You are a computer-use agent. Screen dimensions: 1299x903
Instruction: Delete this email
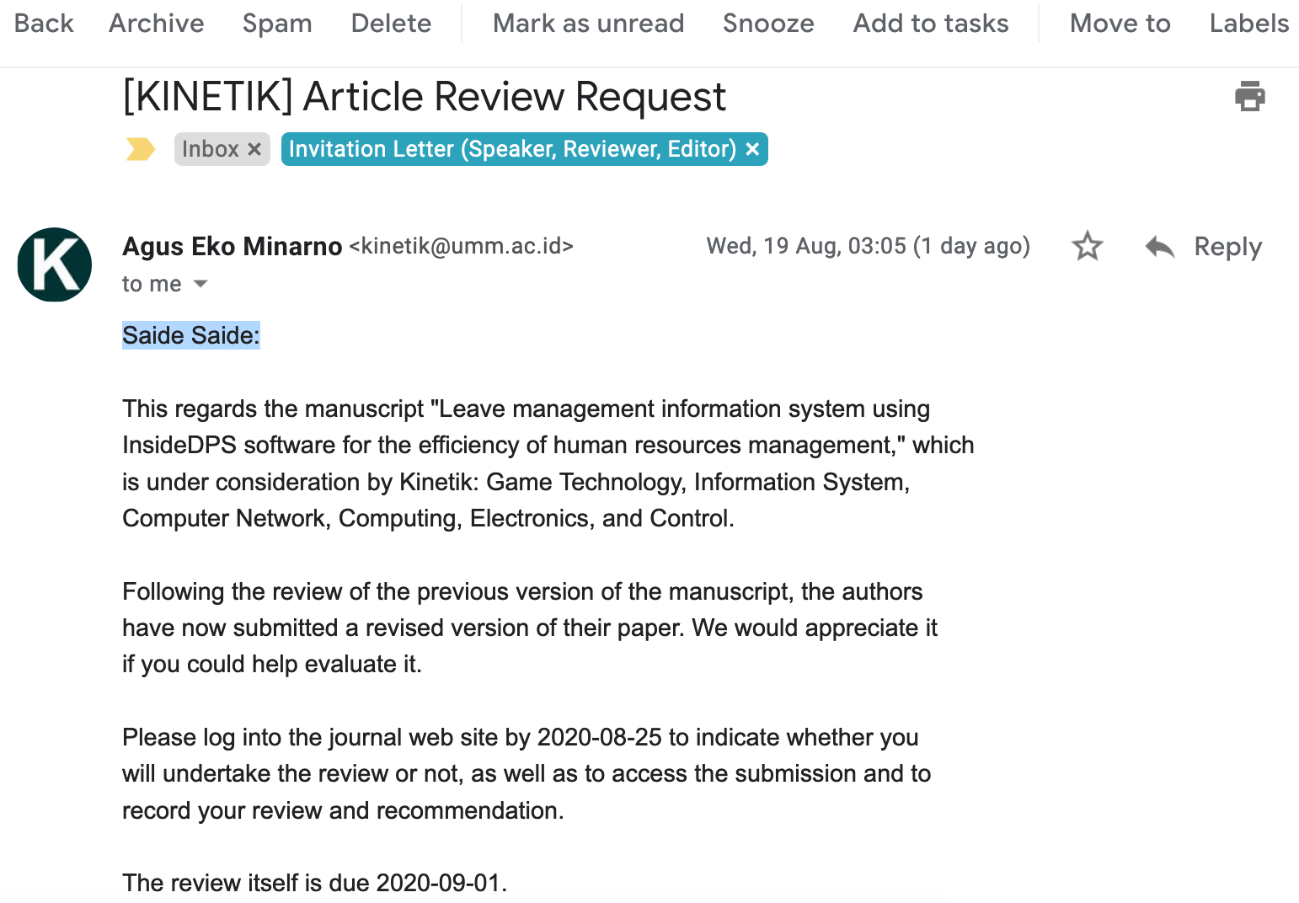(x=391, y=24)
